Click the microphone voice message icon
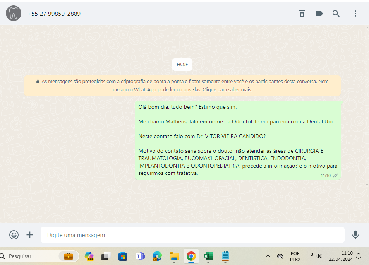 (355, 235)
